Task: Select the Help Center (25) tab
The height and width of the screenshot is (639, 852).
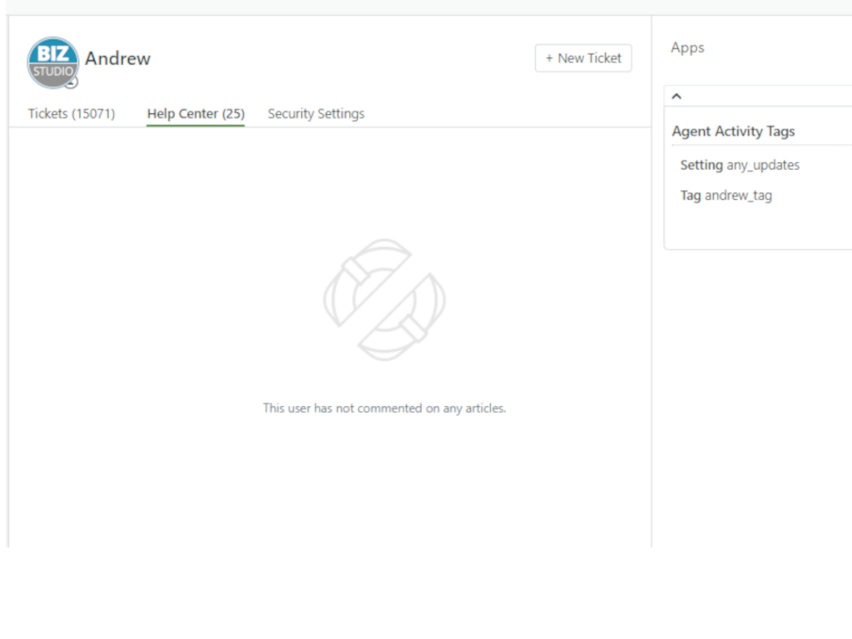Action: (196, 114)
